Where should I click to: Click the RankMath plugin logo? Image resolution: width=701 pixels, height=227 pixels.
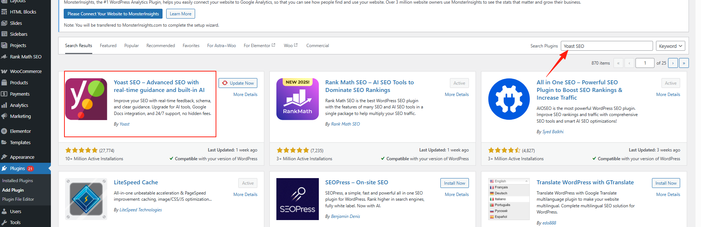(297, 99)
